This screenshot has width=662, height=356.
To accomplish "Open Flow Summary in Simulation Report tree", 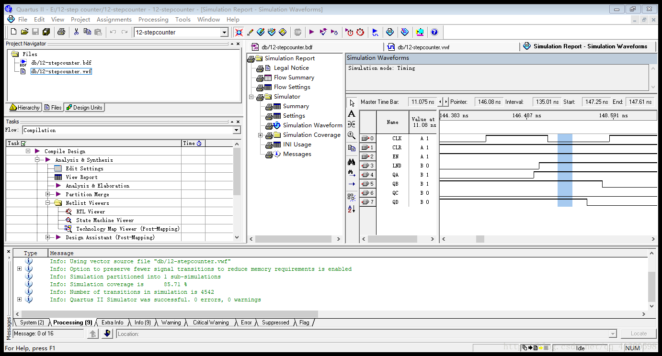I will pyautogui.click(x=294, y=78).
